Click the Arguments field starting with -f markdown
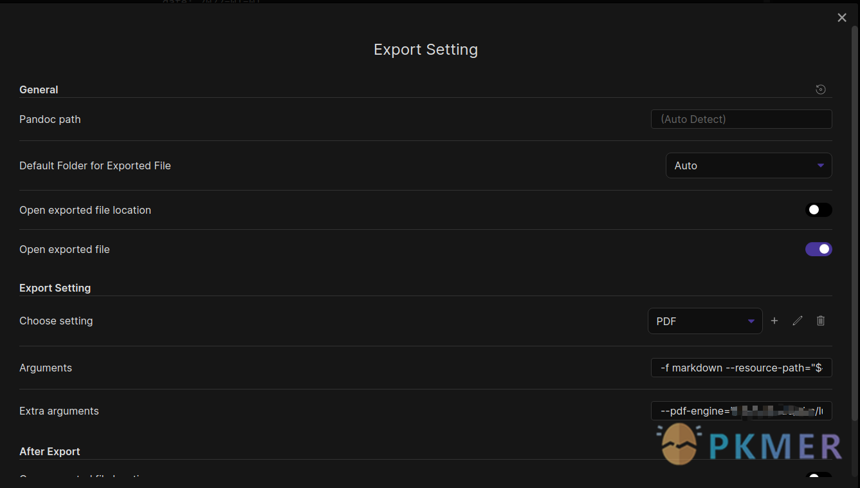860x488 pixels. click(x=741, y=368)
